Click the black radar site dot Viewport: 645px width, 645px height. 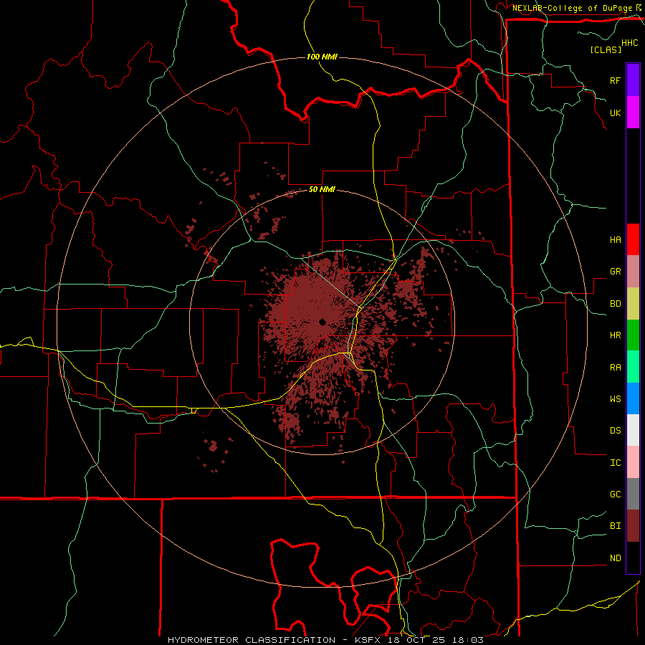[x=322, y=322]
